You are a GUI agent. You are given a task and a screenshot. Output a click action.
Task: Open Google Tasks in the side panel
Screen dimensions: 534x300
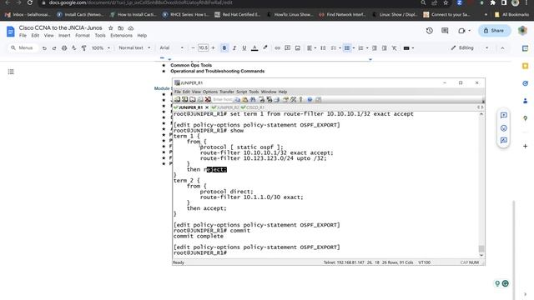(x=525, y=83)
